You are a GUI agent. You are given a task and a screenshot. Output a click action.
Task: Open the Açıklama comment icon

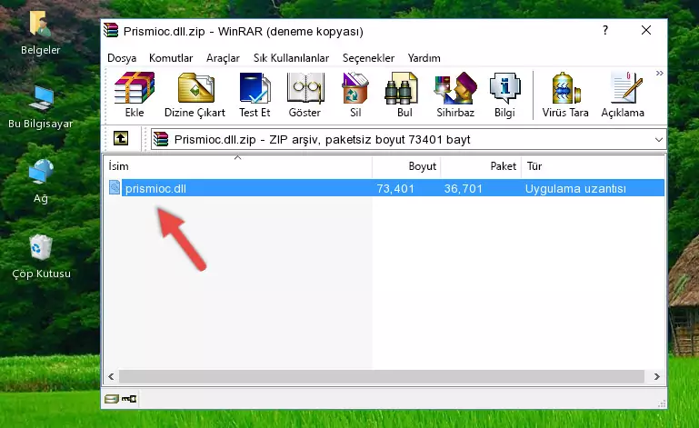pyautogui.click(x=623, y=95)
